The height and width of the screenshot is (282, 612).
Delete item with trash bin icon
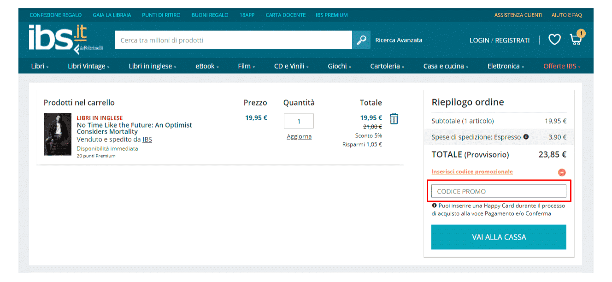tap(394, 119)
